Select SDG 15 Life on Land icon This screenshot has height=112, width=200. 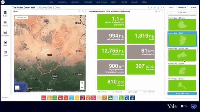121,98
